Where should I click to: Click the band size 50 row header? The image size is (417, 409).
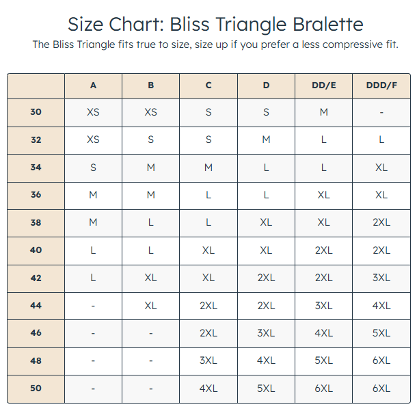tap(36, 388)
